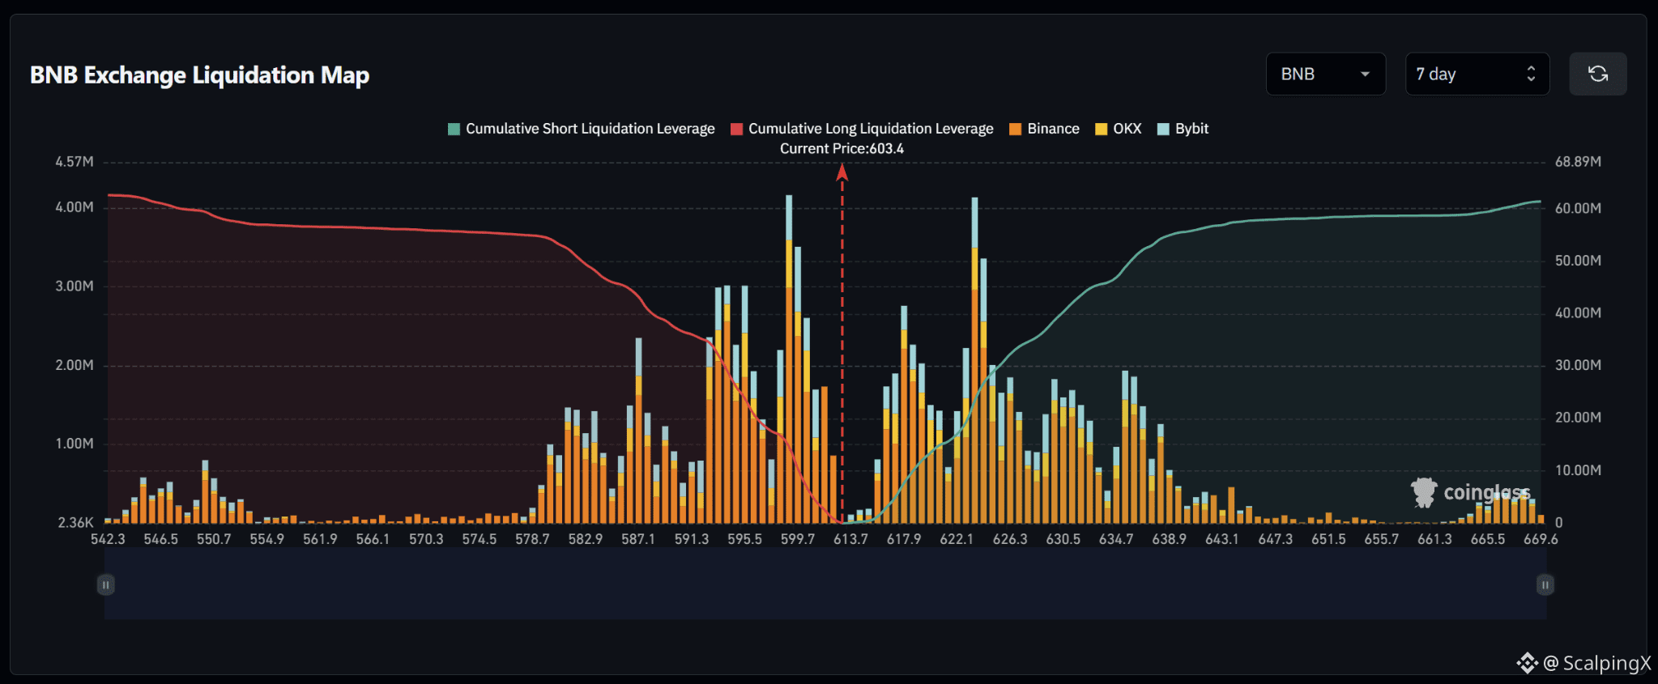Click the Current Price:603.4 label
This screenshot has height=684, width=1658.
tap(842, 149)
